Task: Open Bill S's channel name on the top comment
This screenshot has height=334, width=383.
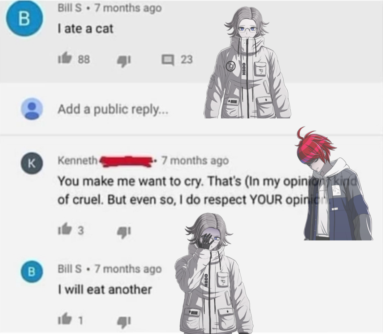Action: 70,8
